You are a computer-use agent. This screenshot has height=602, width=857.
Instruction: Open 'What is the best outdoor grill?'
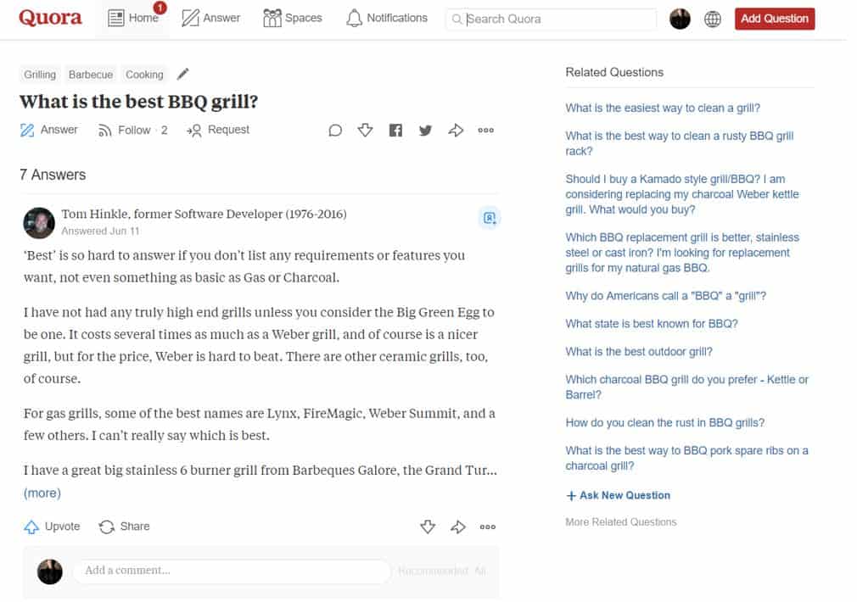point(639,352)
